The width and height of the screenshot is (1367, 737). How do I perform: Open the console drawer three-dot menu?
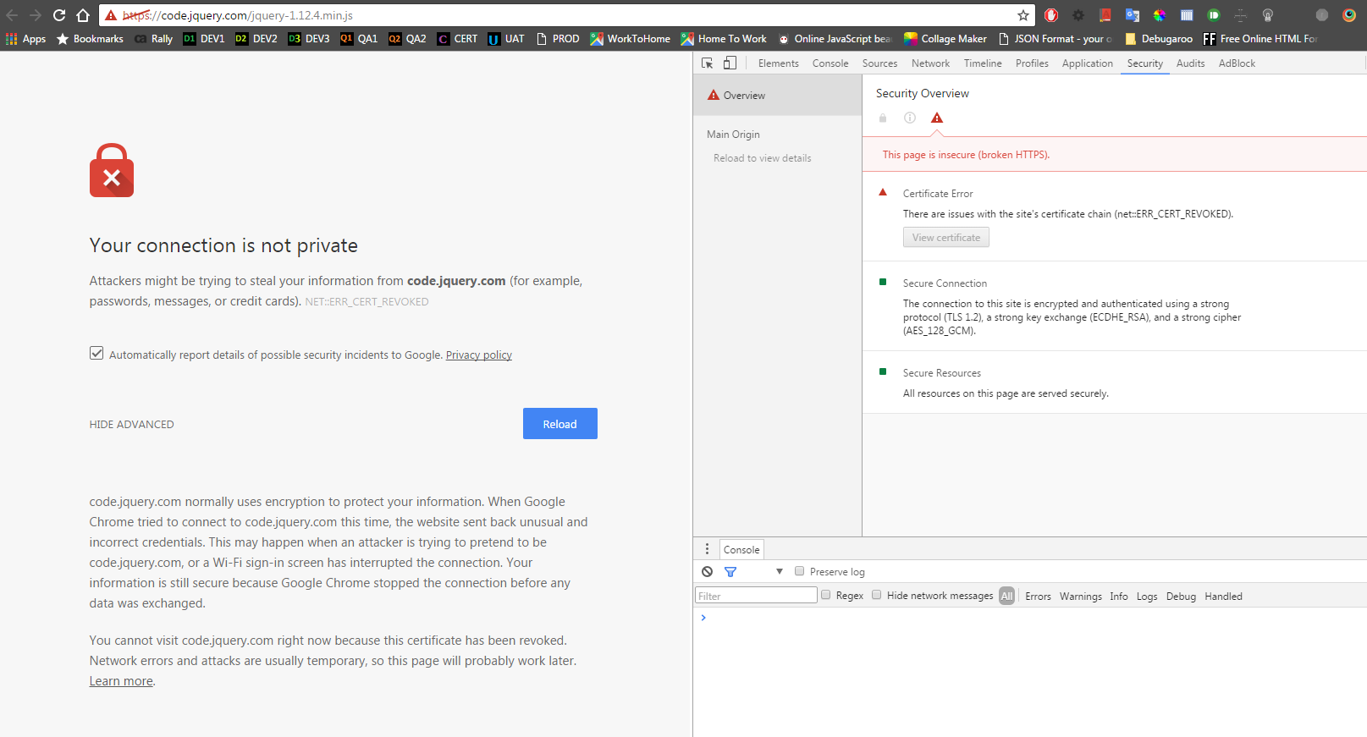(x=708, y=549)
